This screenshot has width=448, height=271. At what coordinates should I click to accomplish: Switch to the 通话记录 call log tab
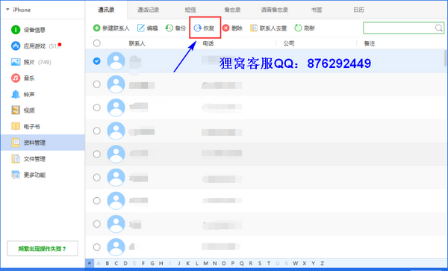pyautogui.click(x=148, y=10)
